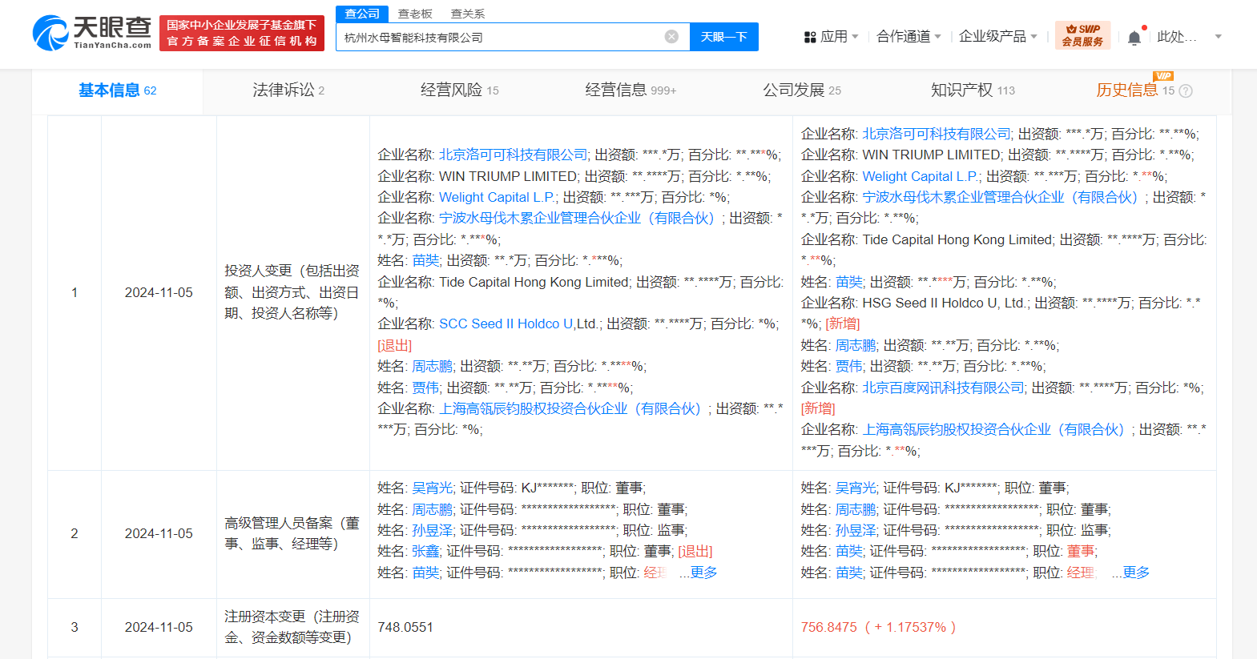Open the 北京百度网讯科技有限公司 link
This screenshot has height=659, width=1257.
coord(943,388)
